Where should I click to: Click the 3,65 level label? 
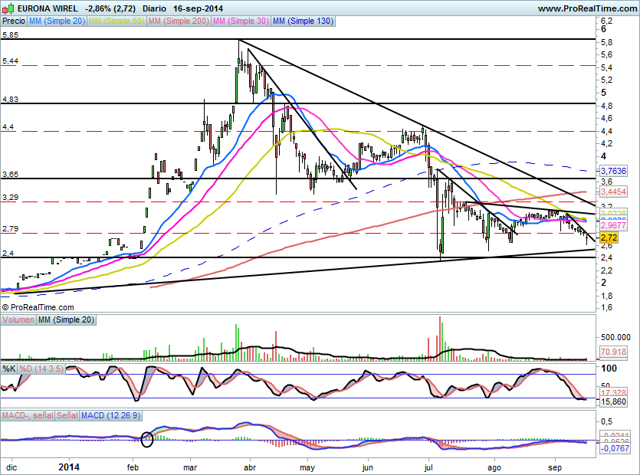pyautogui.click(x=10, y=175)
